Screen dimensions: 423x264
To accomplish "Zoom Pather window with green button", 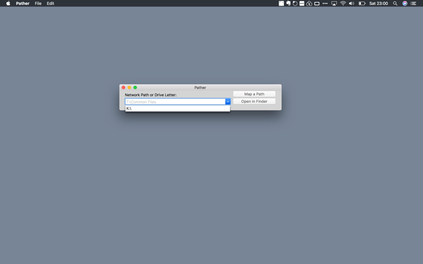I will tap(135, 88).
